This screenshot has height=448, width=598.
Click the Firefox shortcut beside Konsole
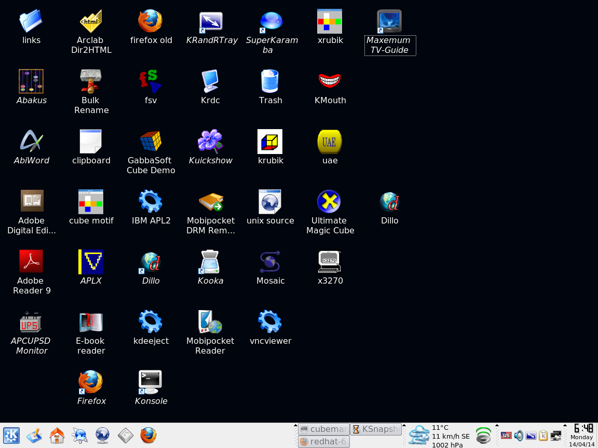click(x=91, y=382)
